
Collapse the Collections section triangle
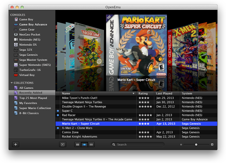pos(12,83)
